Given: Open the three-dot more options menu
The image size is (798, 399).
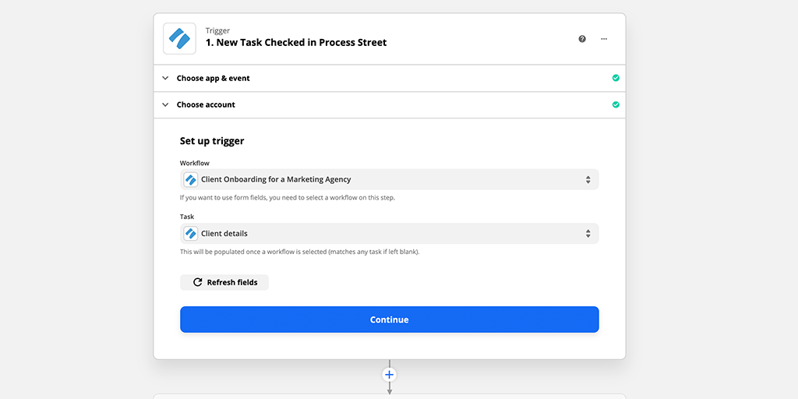Looking at the screenshot, I should (x=604, y=39).
